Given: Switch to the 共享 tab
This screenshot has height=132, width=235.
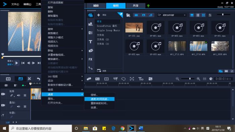Looking at the screenshot, I should pos(136,6).
